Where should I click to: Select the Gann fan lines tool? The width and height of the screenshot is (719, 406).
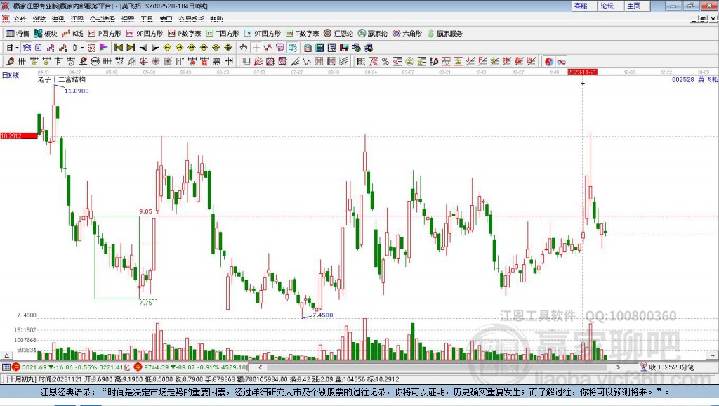point(258,61)
